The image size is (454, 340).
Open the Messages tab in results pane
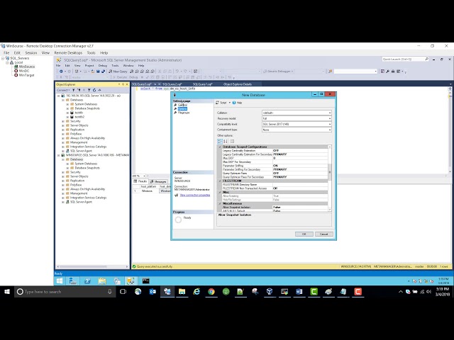pos(158,181)
